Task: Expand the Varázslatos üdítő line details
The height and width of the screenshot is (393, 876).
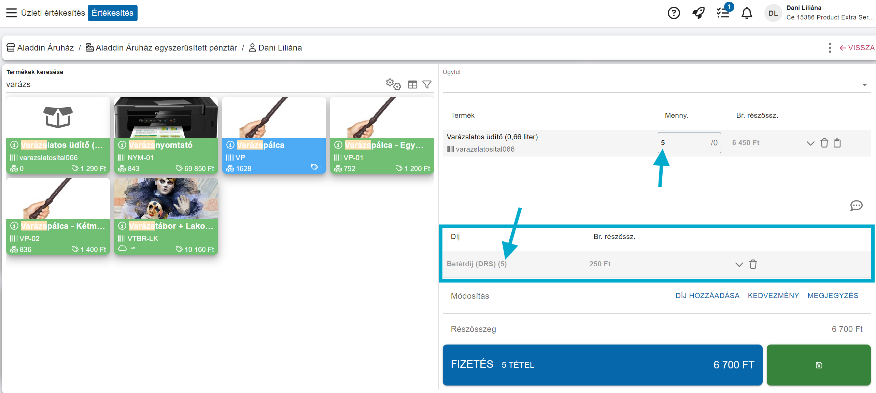Action: point(810,143)
